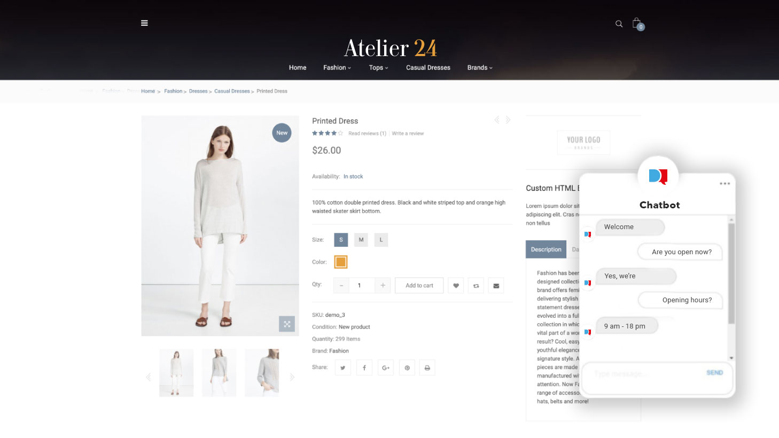Add product to wishlist heart icon

[456, 286]
